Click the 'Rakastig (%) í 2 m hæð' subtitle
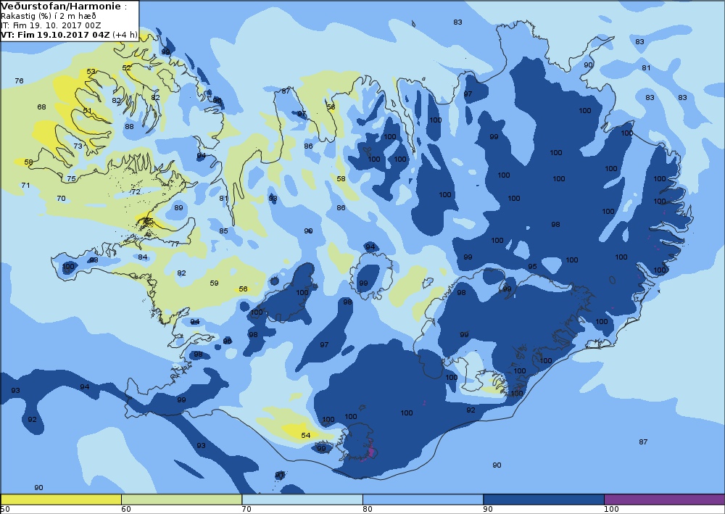725x514 pixels. click(49, 16)
